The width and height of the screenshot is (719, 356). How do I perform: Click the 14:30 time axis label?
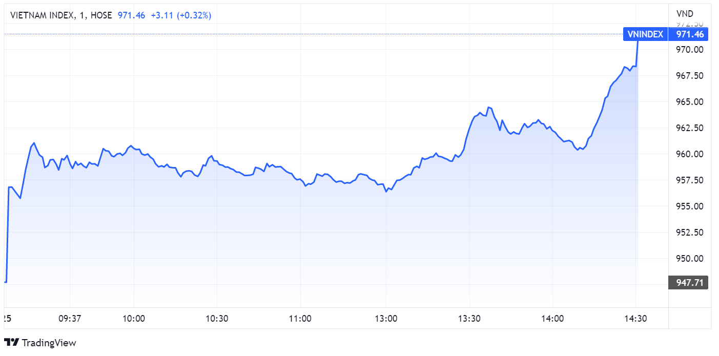pos(635,318)
